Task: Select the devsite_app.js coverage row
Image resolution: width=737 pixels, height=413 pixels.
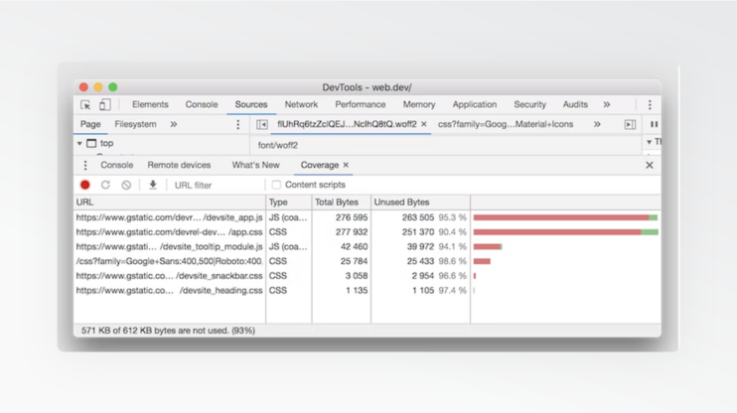Action: point(169,217)
